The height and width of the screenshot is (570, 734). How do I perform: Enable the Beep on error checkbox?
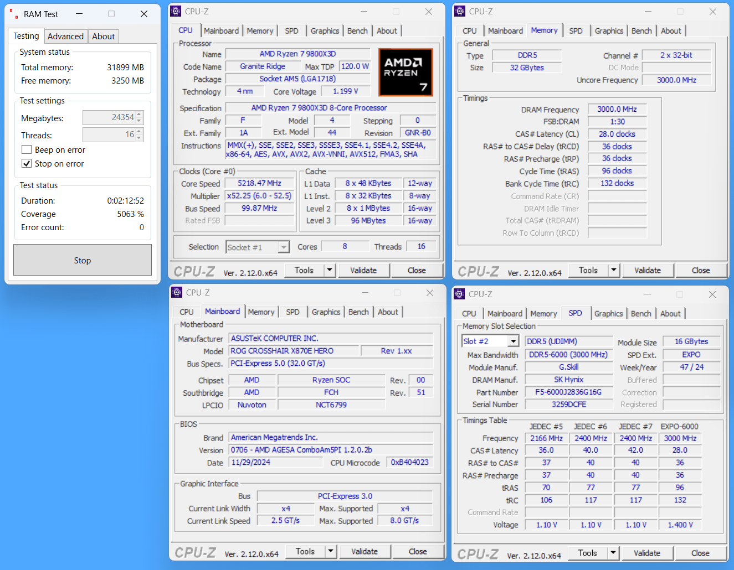[27, 149]
